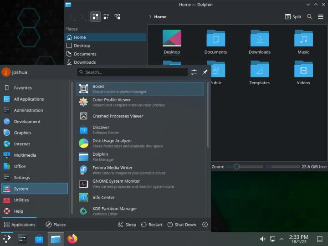Go forward in Dolphin navigation
The width and height of the screenshot is (328, 246).
[82, 17]
